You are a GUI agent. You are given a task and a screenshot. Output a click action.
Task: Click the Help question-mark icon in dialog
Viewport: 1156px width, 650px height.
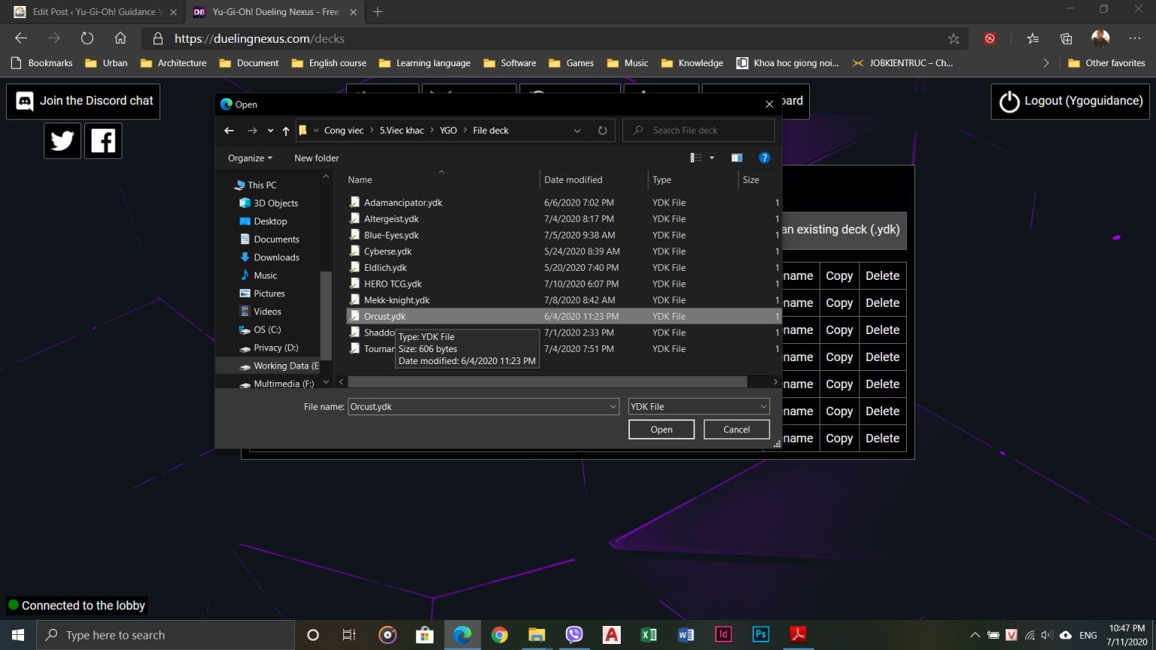765,157
